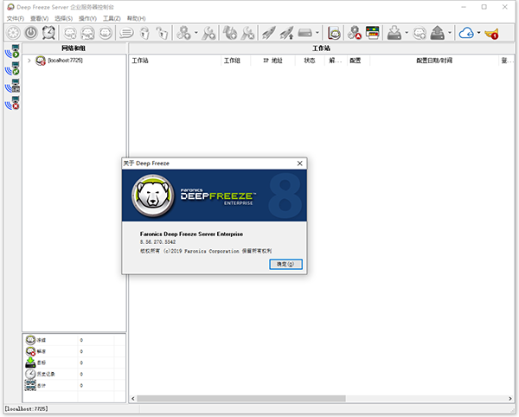Expand the [localhost:7725] tree node
This screenshot has width=519, height=417.
coord(29,61)
